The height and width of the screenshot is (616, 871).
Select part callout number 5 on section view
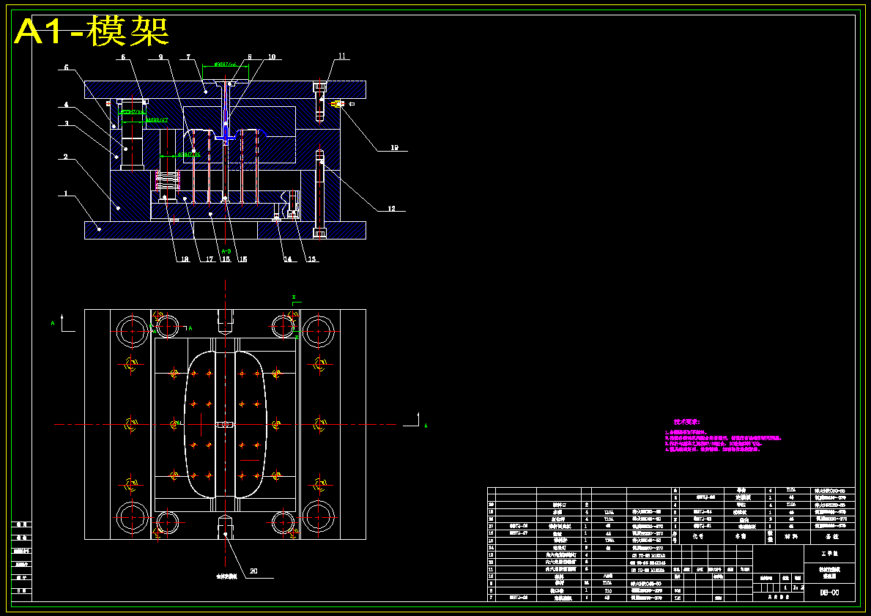coord(66,68)
